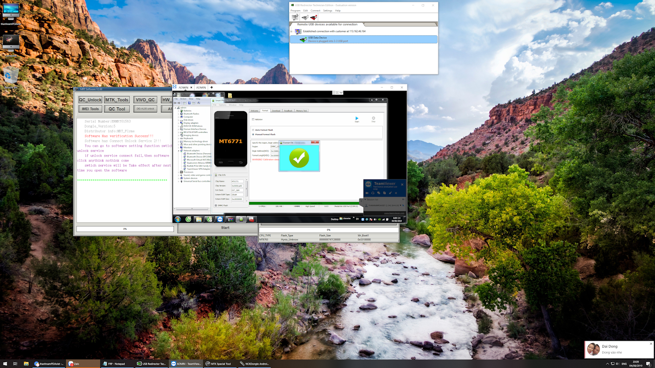Screen dimensions: 655x368
Task: Select the USB Data Device row in USB Redirector
Action: click(x=364, y=39)
